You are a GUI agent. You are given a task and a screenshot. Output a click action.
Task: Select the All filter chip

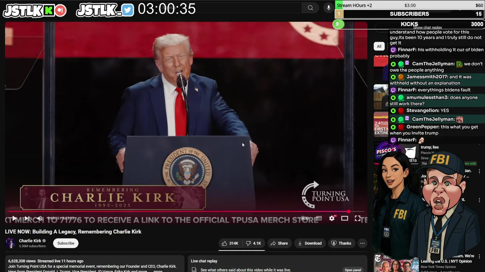coord(379,46)
